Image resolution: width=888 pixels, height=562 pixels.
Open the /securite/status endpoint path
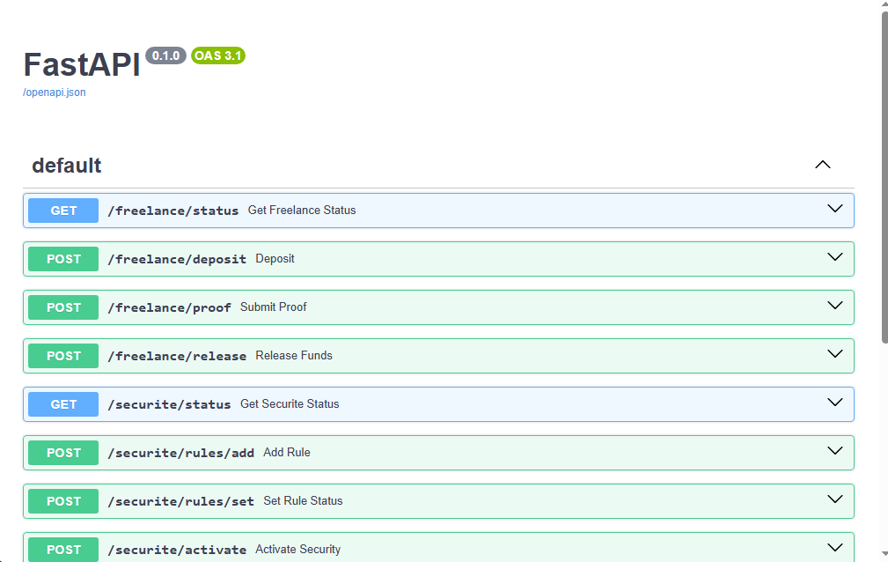[169, 404]
